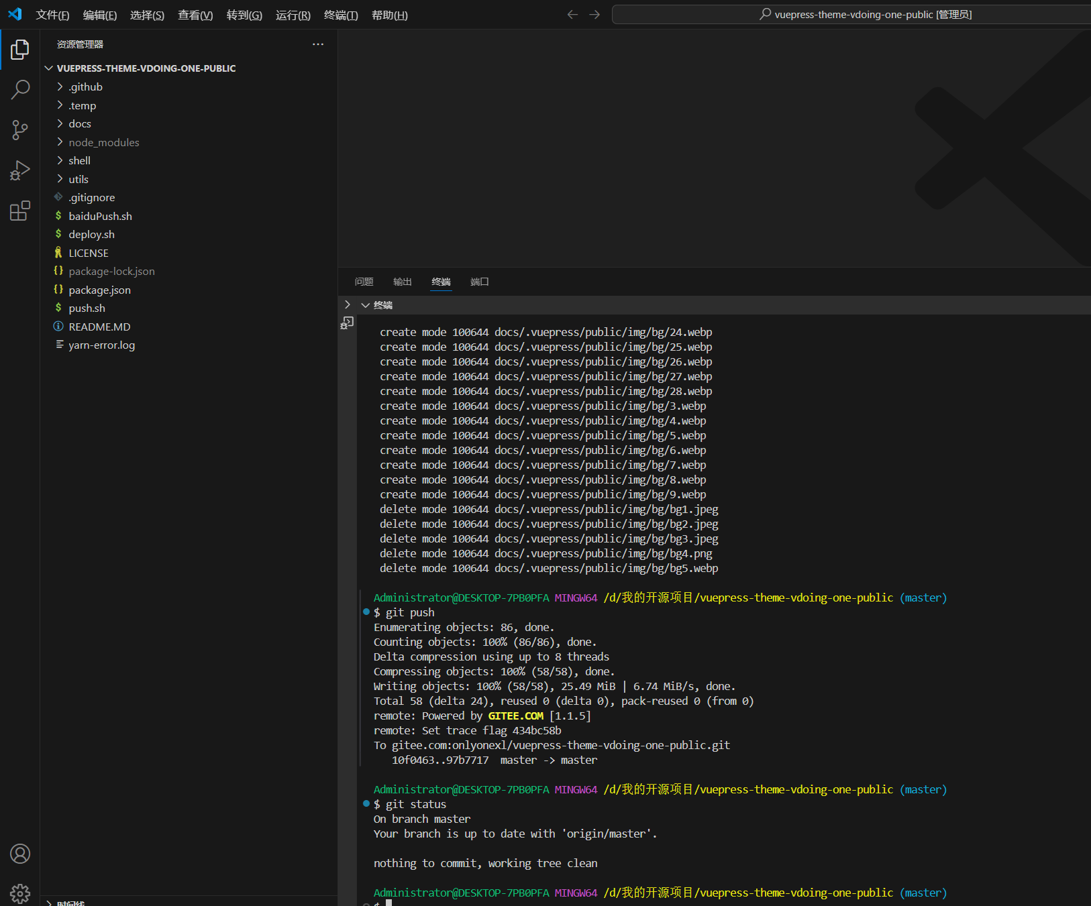
Task: Open the 编辑(E) menu
Action: coord(100,15)
